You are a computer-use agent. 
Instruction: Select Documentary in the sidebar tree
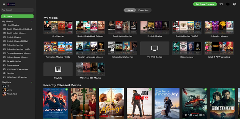pyautogui.click(x=13, y=65)
